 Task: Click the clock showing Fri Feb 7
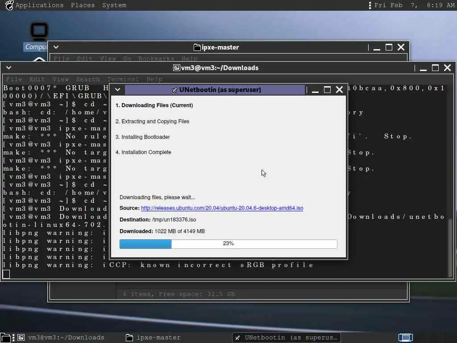coord(414,5)
